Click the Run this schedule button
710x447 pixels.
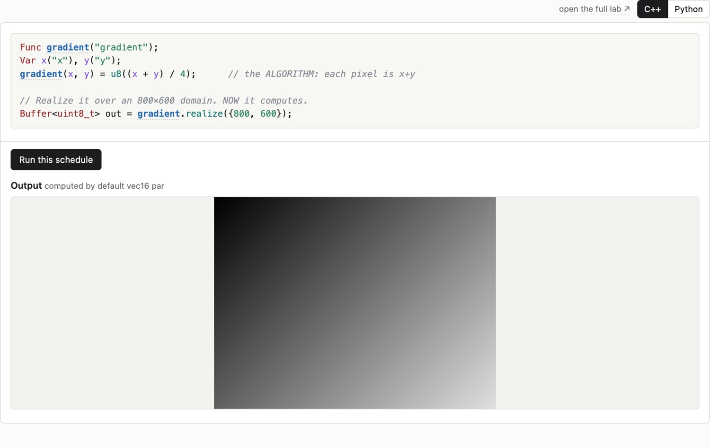[56, 159]
